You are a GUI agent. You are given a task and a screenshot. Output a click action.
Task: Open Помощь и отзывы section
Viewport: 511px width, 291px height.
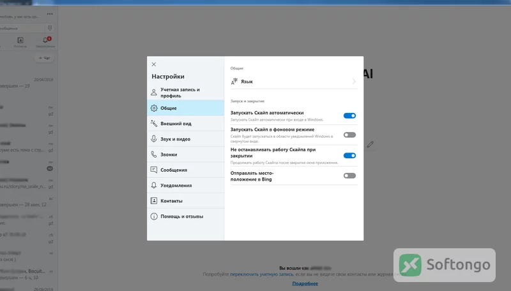pyautogui.click(x=185, y=216)
